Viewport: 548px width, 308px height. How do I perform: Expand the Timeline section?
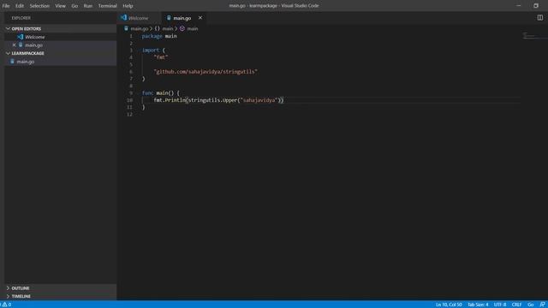[60, 296]
